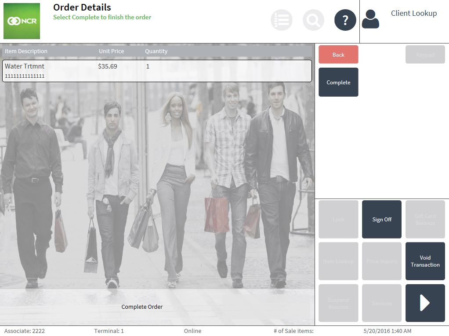Click the Sign Off button
Image resolution: width=449 pixels, height=336 pixels.
(x=381, y=219)
